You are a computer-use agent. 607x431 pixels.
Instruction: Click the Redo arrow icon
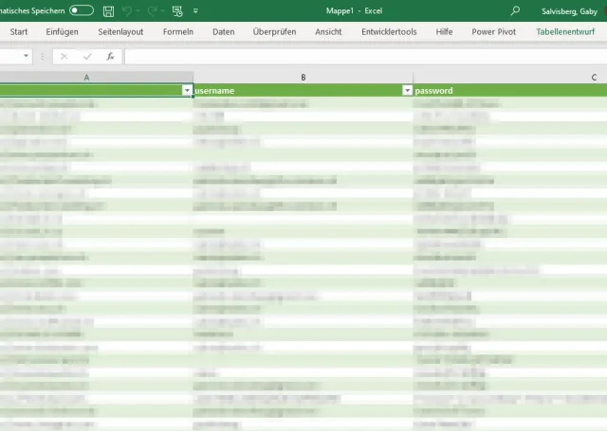pos(153,11)
